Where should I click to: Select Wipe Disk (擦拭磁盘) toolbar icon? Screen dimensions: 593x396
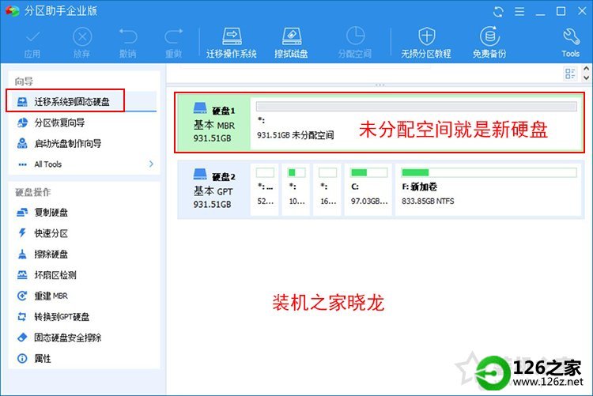(292, 36)
